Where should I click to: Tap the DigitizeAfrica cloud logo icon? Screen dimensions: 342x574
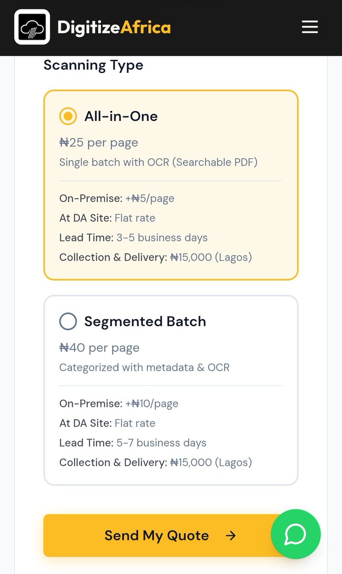point(32,27)
